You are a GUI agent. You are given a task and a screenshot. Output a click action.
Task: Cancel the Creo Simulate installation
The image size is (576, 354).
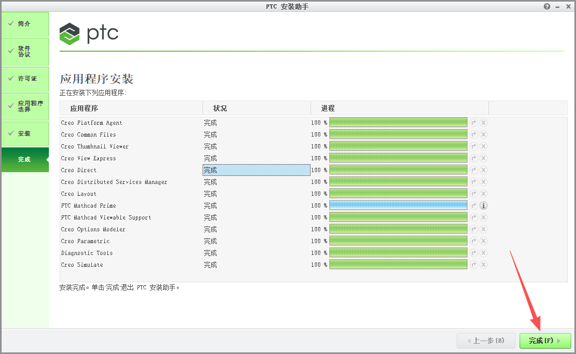[483, 264]
